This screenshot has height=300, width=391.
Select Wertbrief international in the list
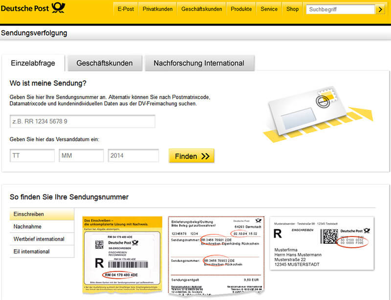(42, 239)
